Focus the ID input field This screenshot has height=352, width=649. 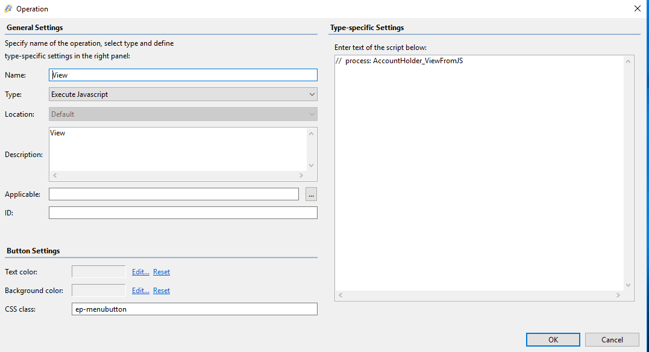[183, 213]
